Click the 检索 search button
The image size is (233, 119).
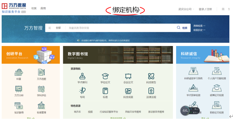tap(182, 28)
